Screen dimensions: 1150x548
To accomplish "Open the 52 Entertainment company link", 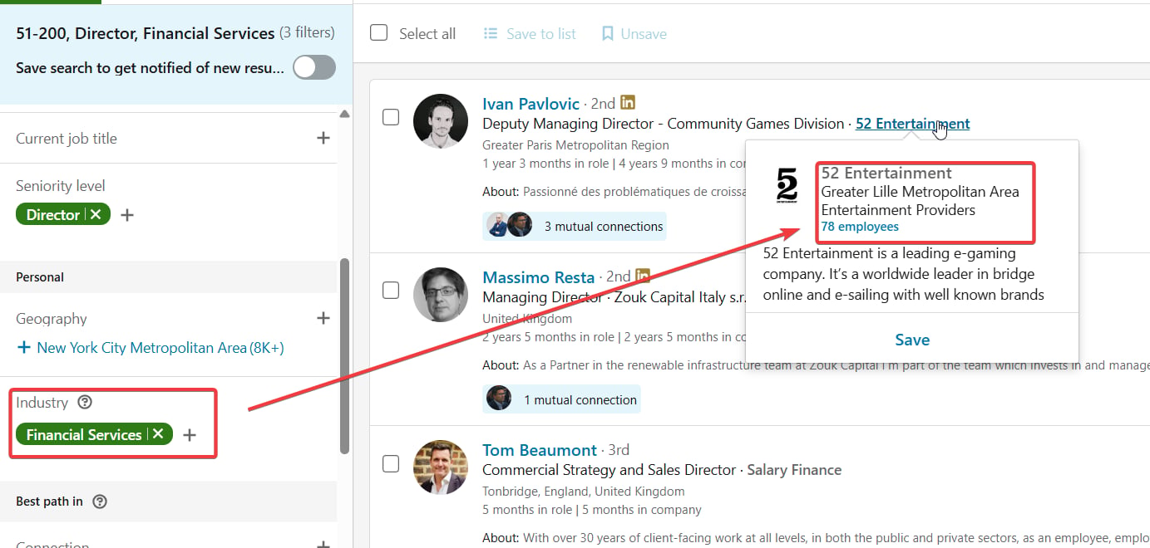I will [912, 124].
